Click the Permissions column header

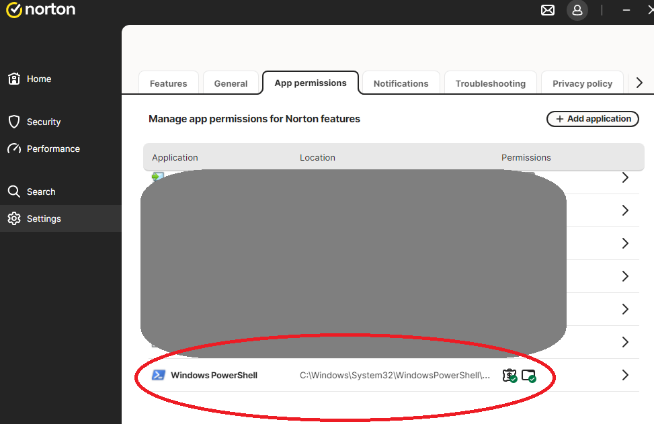(x=526, y=158)
